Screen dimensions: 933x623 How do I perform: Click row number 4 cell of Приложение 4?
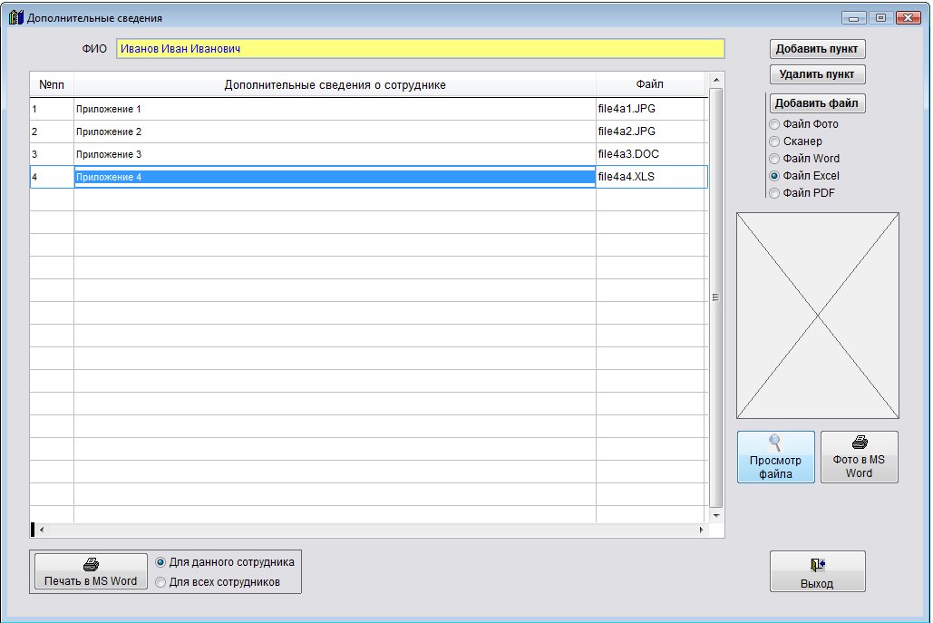tap(52, 178)
